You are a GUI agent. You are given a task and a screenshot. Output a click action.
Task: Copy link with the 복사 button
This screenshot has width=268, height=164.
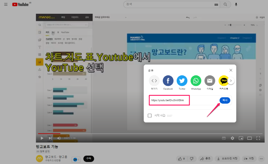point(225,100)
